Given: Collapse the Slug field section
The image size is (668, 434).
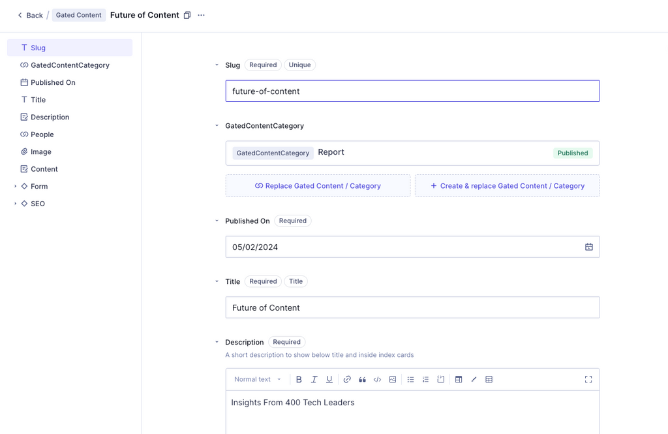Looking at the screenshot, I should pos(217,65).
